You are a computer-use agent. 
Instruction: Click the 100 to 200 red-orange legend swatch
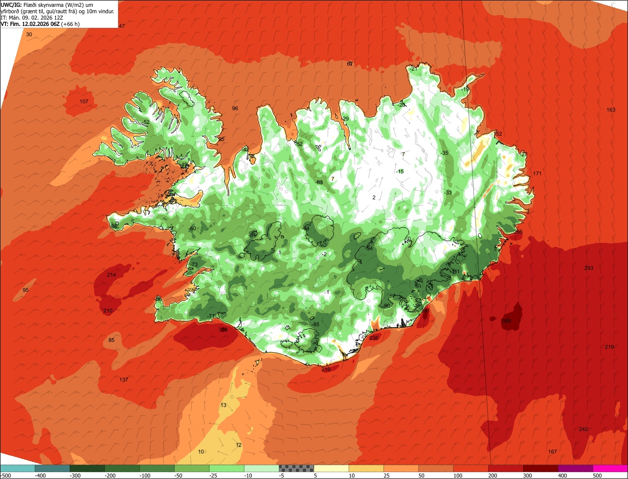(471, 468)
